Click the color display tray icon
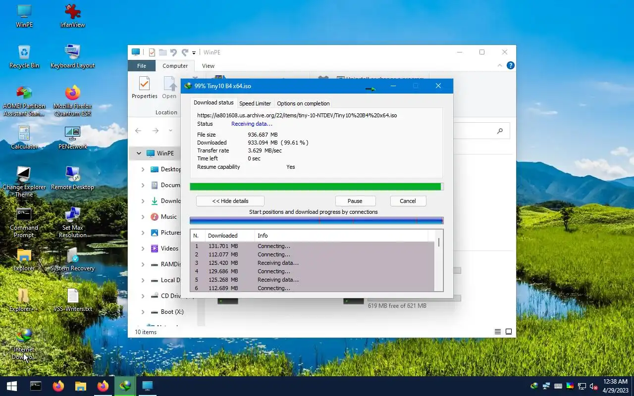 click(570, 386)
